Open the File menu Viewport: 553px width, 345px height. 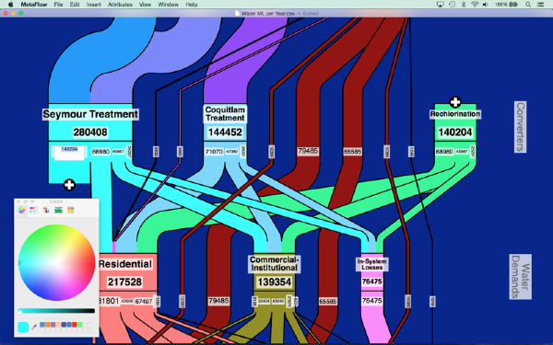point(58,5)
